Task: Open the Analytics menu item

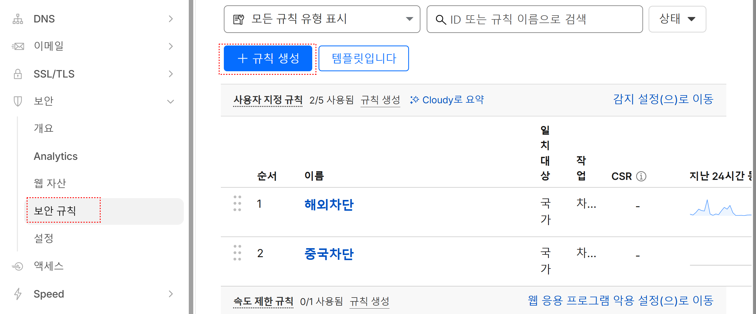Action: [x=56, y=156]
